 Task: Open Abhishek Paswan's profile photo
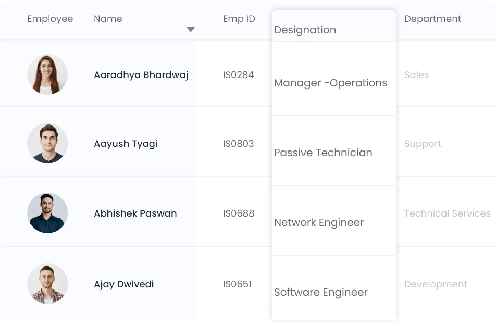[47, 213]
